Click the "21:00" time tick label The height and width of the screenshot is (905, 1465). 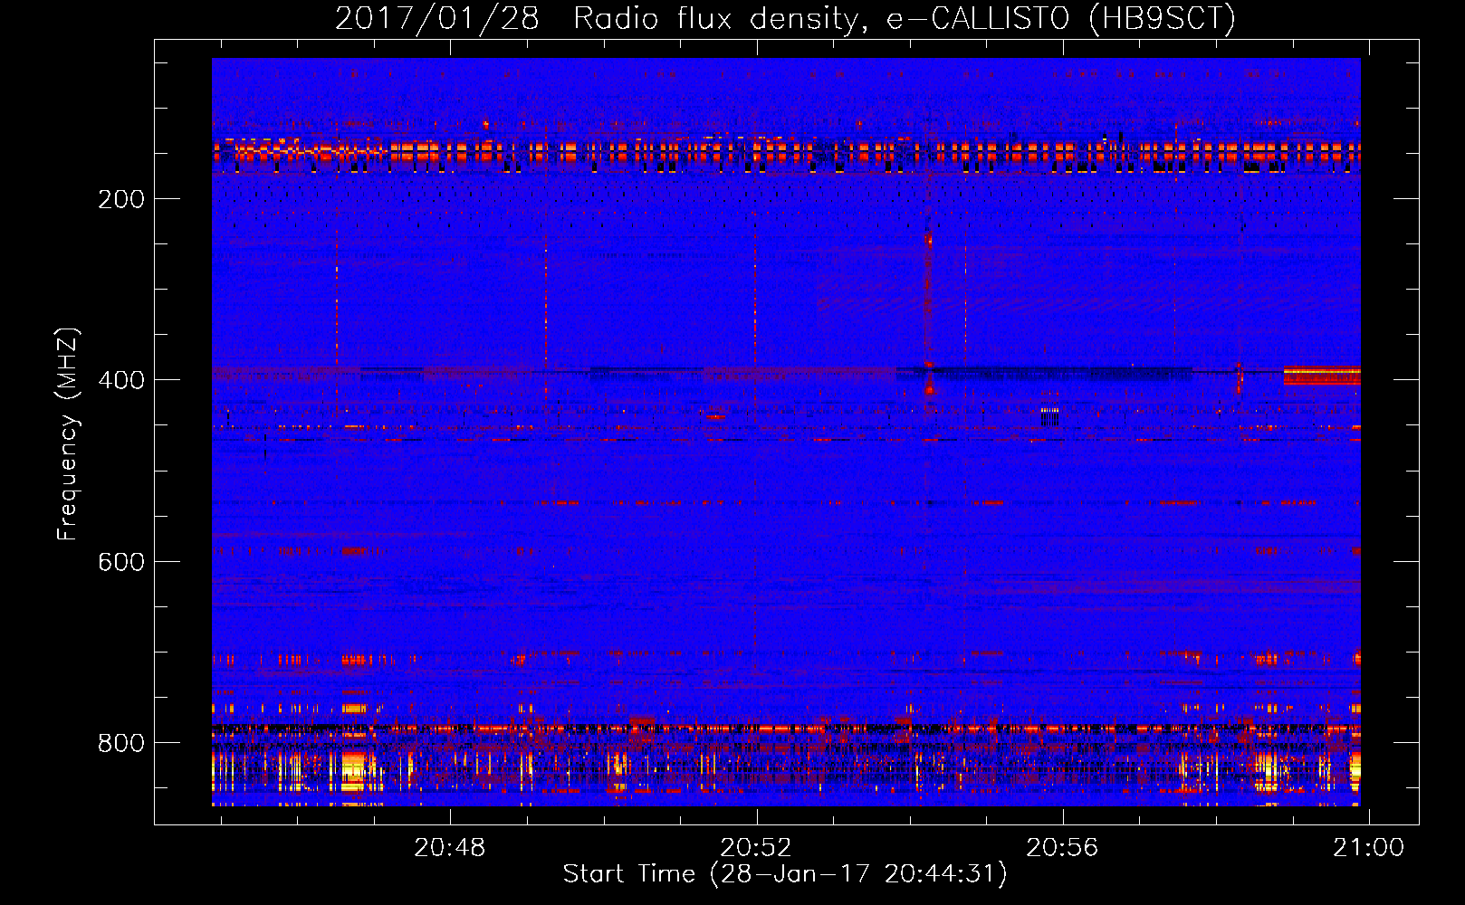click(x=1368, y=847)
